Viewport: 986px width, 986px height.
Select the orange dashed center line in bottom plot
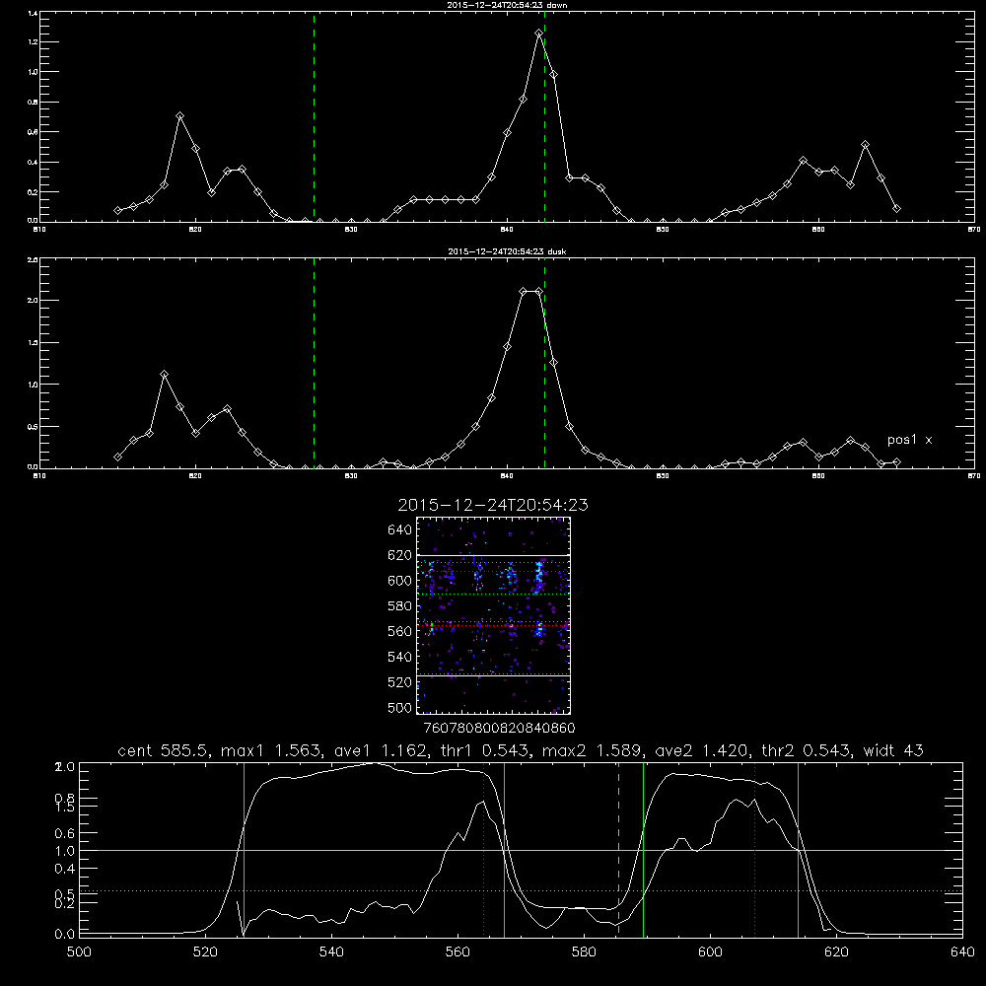point(619,849)
